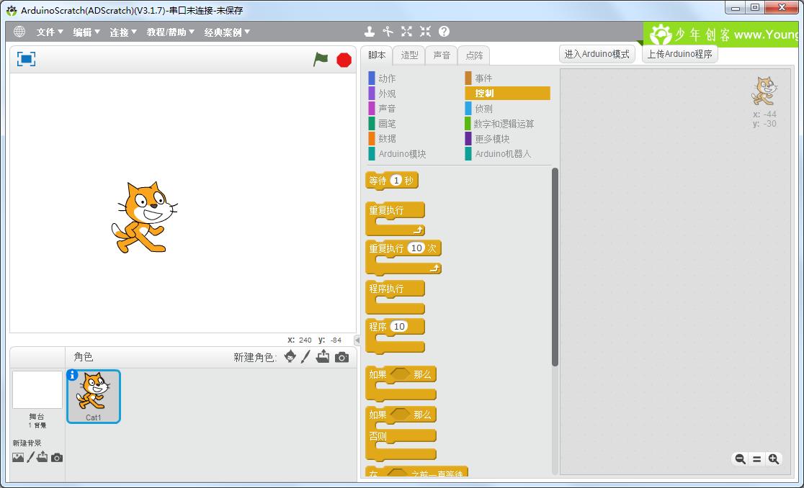Open Cat1 sprite info button
Viewport: 804px width, 488px height.
tap(72, 375)
